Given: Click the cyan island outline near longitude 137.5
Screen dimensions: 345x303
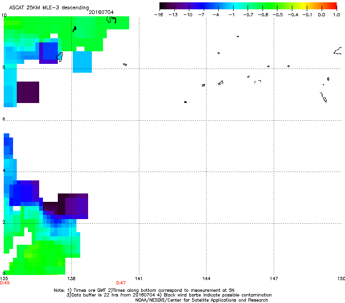Looking at the screenshot, I should click(60, 57).
